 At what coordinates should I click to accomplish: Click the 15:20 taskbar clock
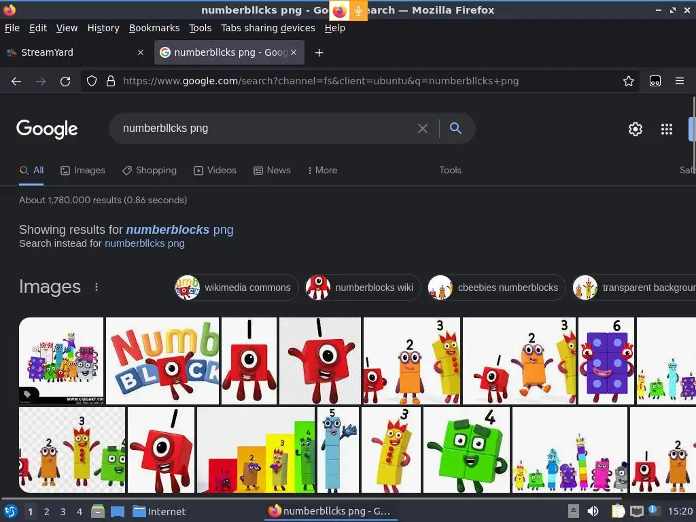pyautogui.click(x=680, y=512)
